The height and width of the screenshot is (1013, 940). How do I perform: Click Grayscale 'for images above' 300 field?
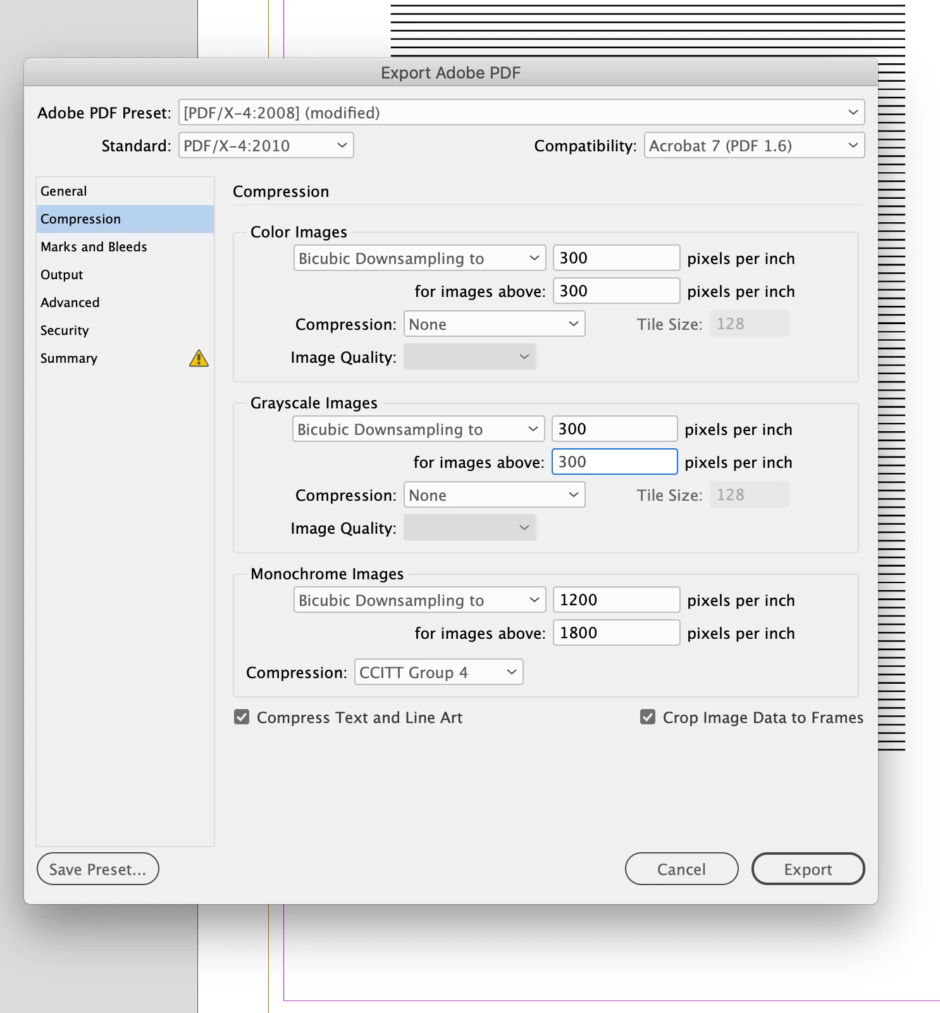tap(614, 462)
